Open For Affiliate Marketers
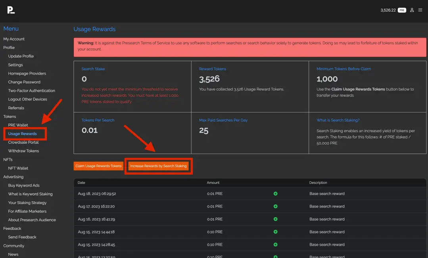This screenshot has height=258, width=428. pos(27,211)
